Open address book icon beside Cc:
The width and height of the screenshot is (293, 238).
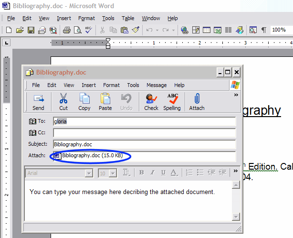pos(32,133)
